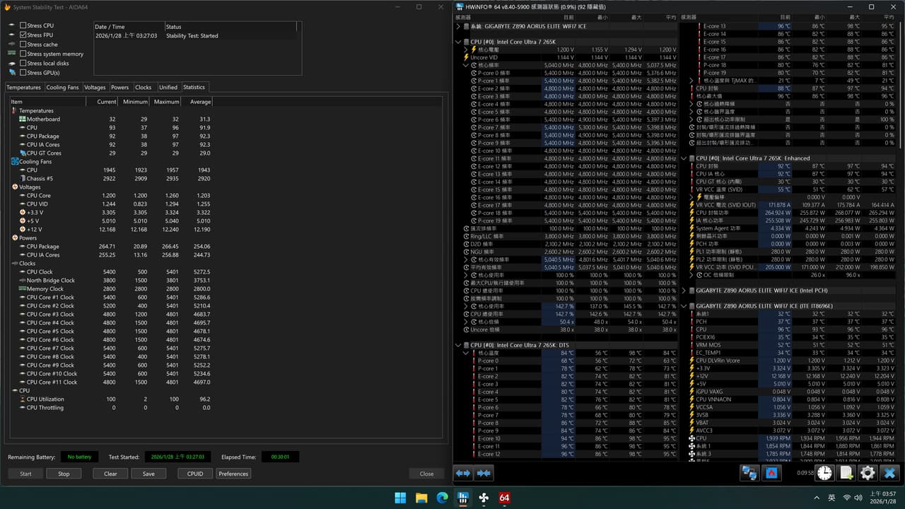The width and height of the screenshot is (905, 509).
Task: Enable the Stress CPU checkbox
Action: click(23, 25)
